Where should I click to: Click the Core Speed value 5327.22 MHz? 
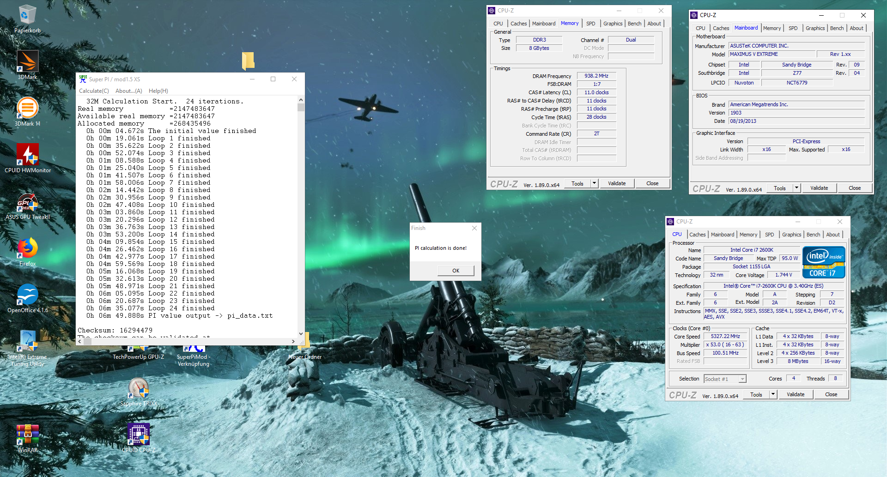tap(725, 336)
